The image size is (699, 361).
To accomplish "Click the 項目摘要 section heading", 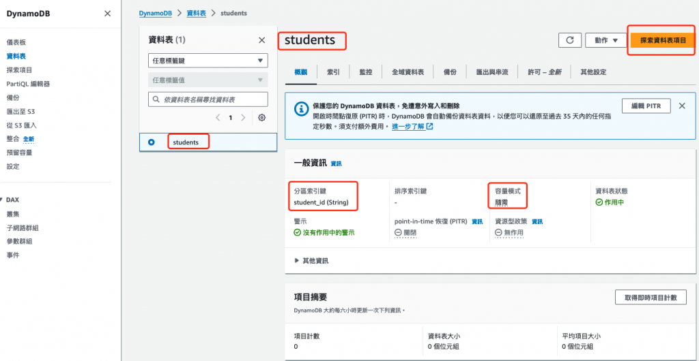I will 311,297.
